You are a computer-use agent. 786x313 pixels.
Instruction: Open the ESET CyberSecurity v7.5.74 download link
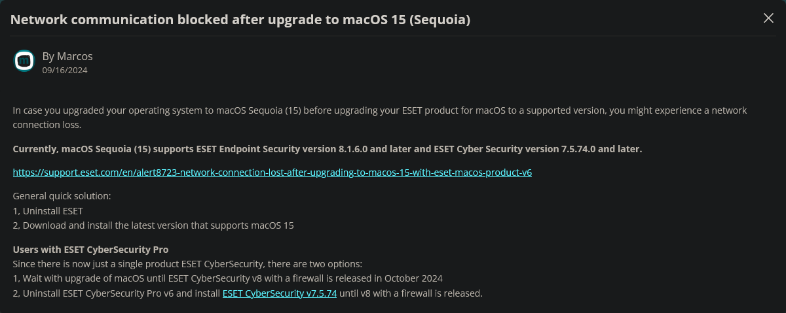[x=280, y=293]
